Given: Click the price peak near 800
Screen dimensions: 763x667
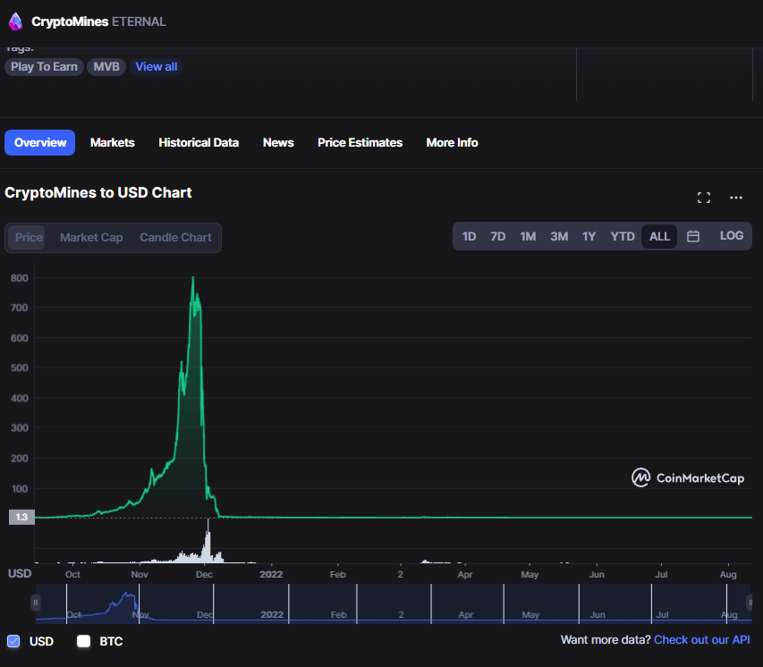Looking at the screenshot, I should [x=193, y=278].
